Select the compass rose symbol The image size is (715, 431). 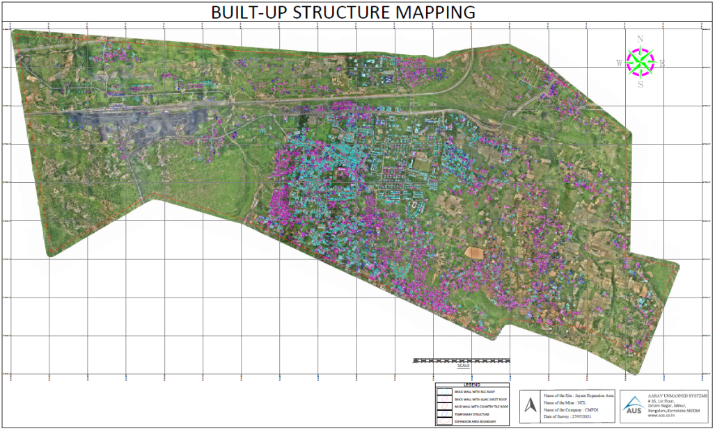click(642, 63)
